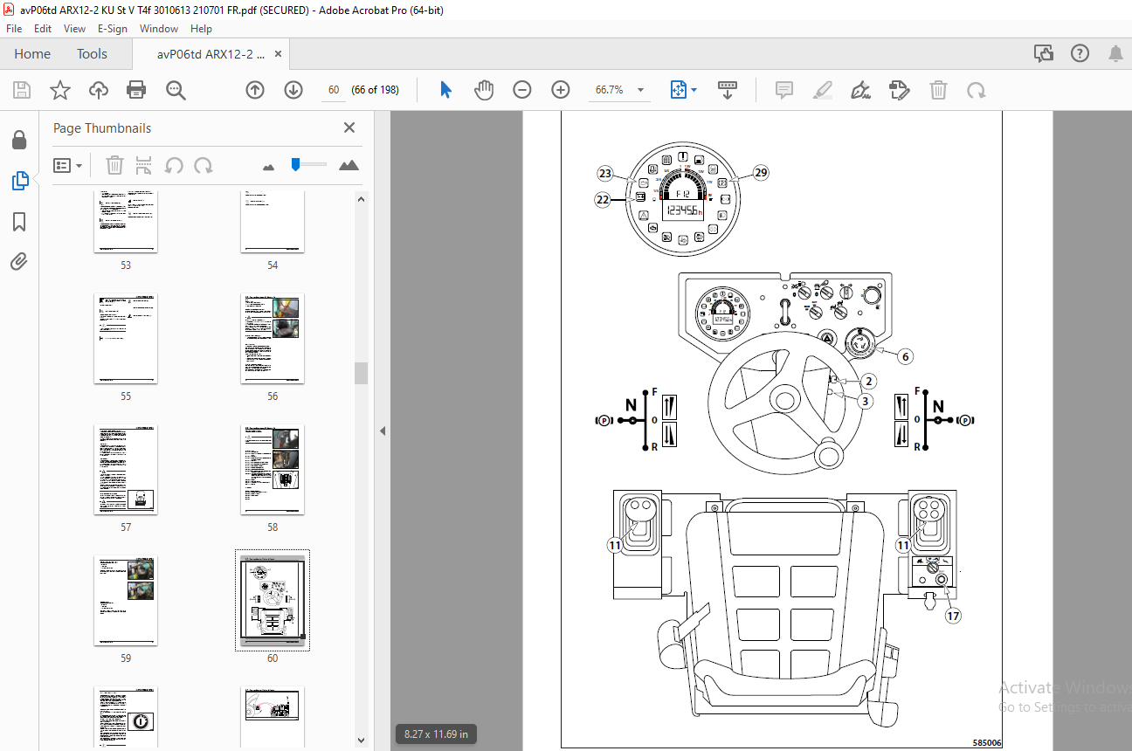The image size is (1132, 751).
Task: Open the File menu
Action: click(14, 29)
